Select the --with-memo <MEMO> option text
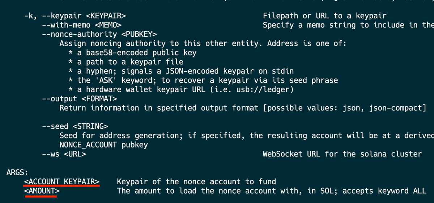 coord(81,25)
